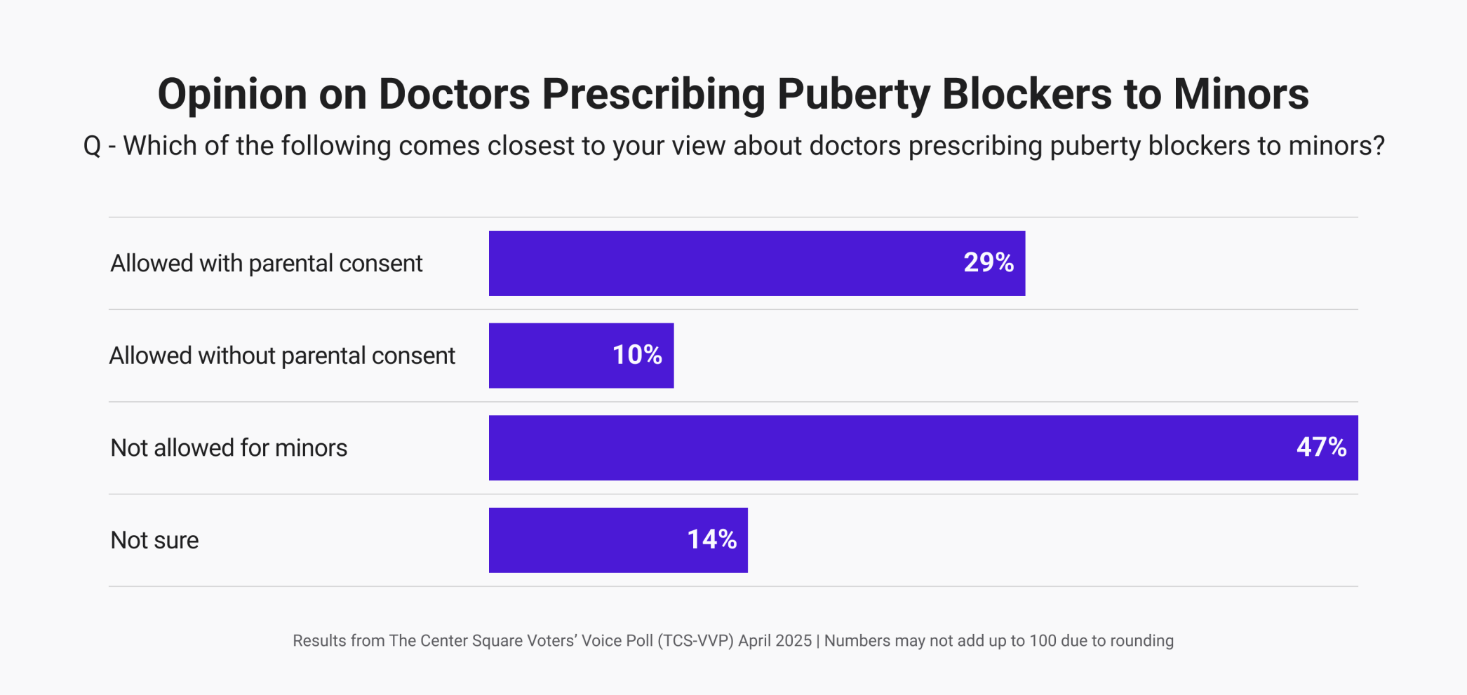Select the "Allowed with parental consent" label

(267, 264)
